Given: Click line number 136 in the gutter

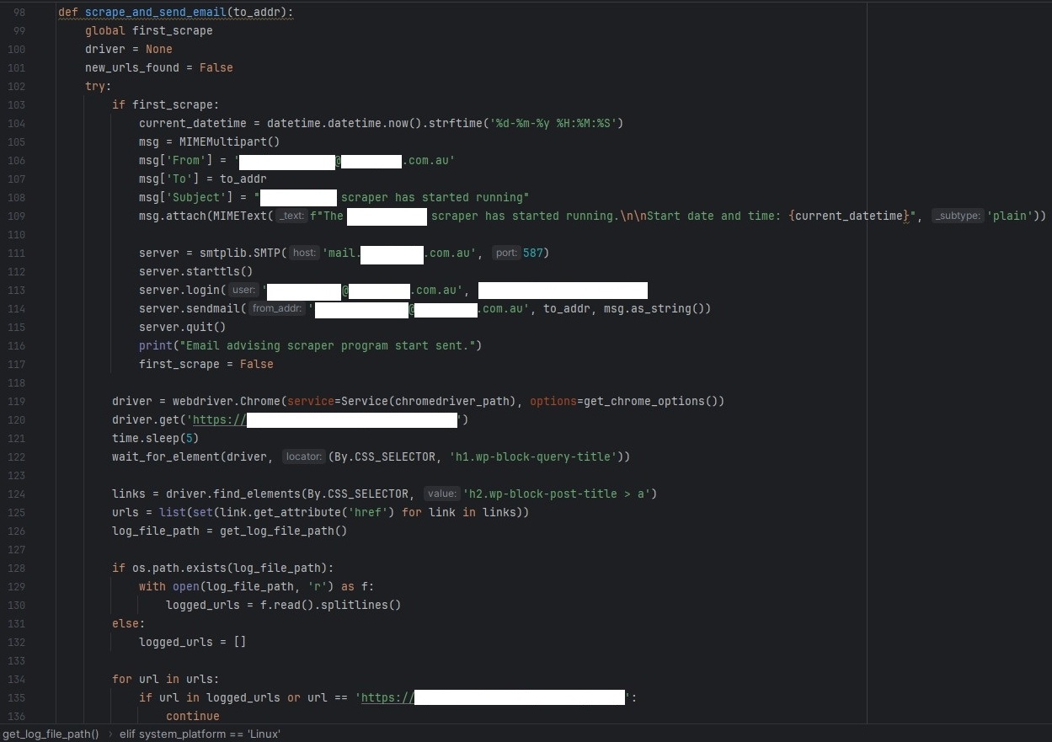Looking at the screenshot, I should (16, 716).
